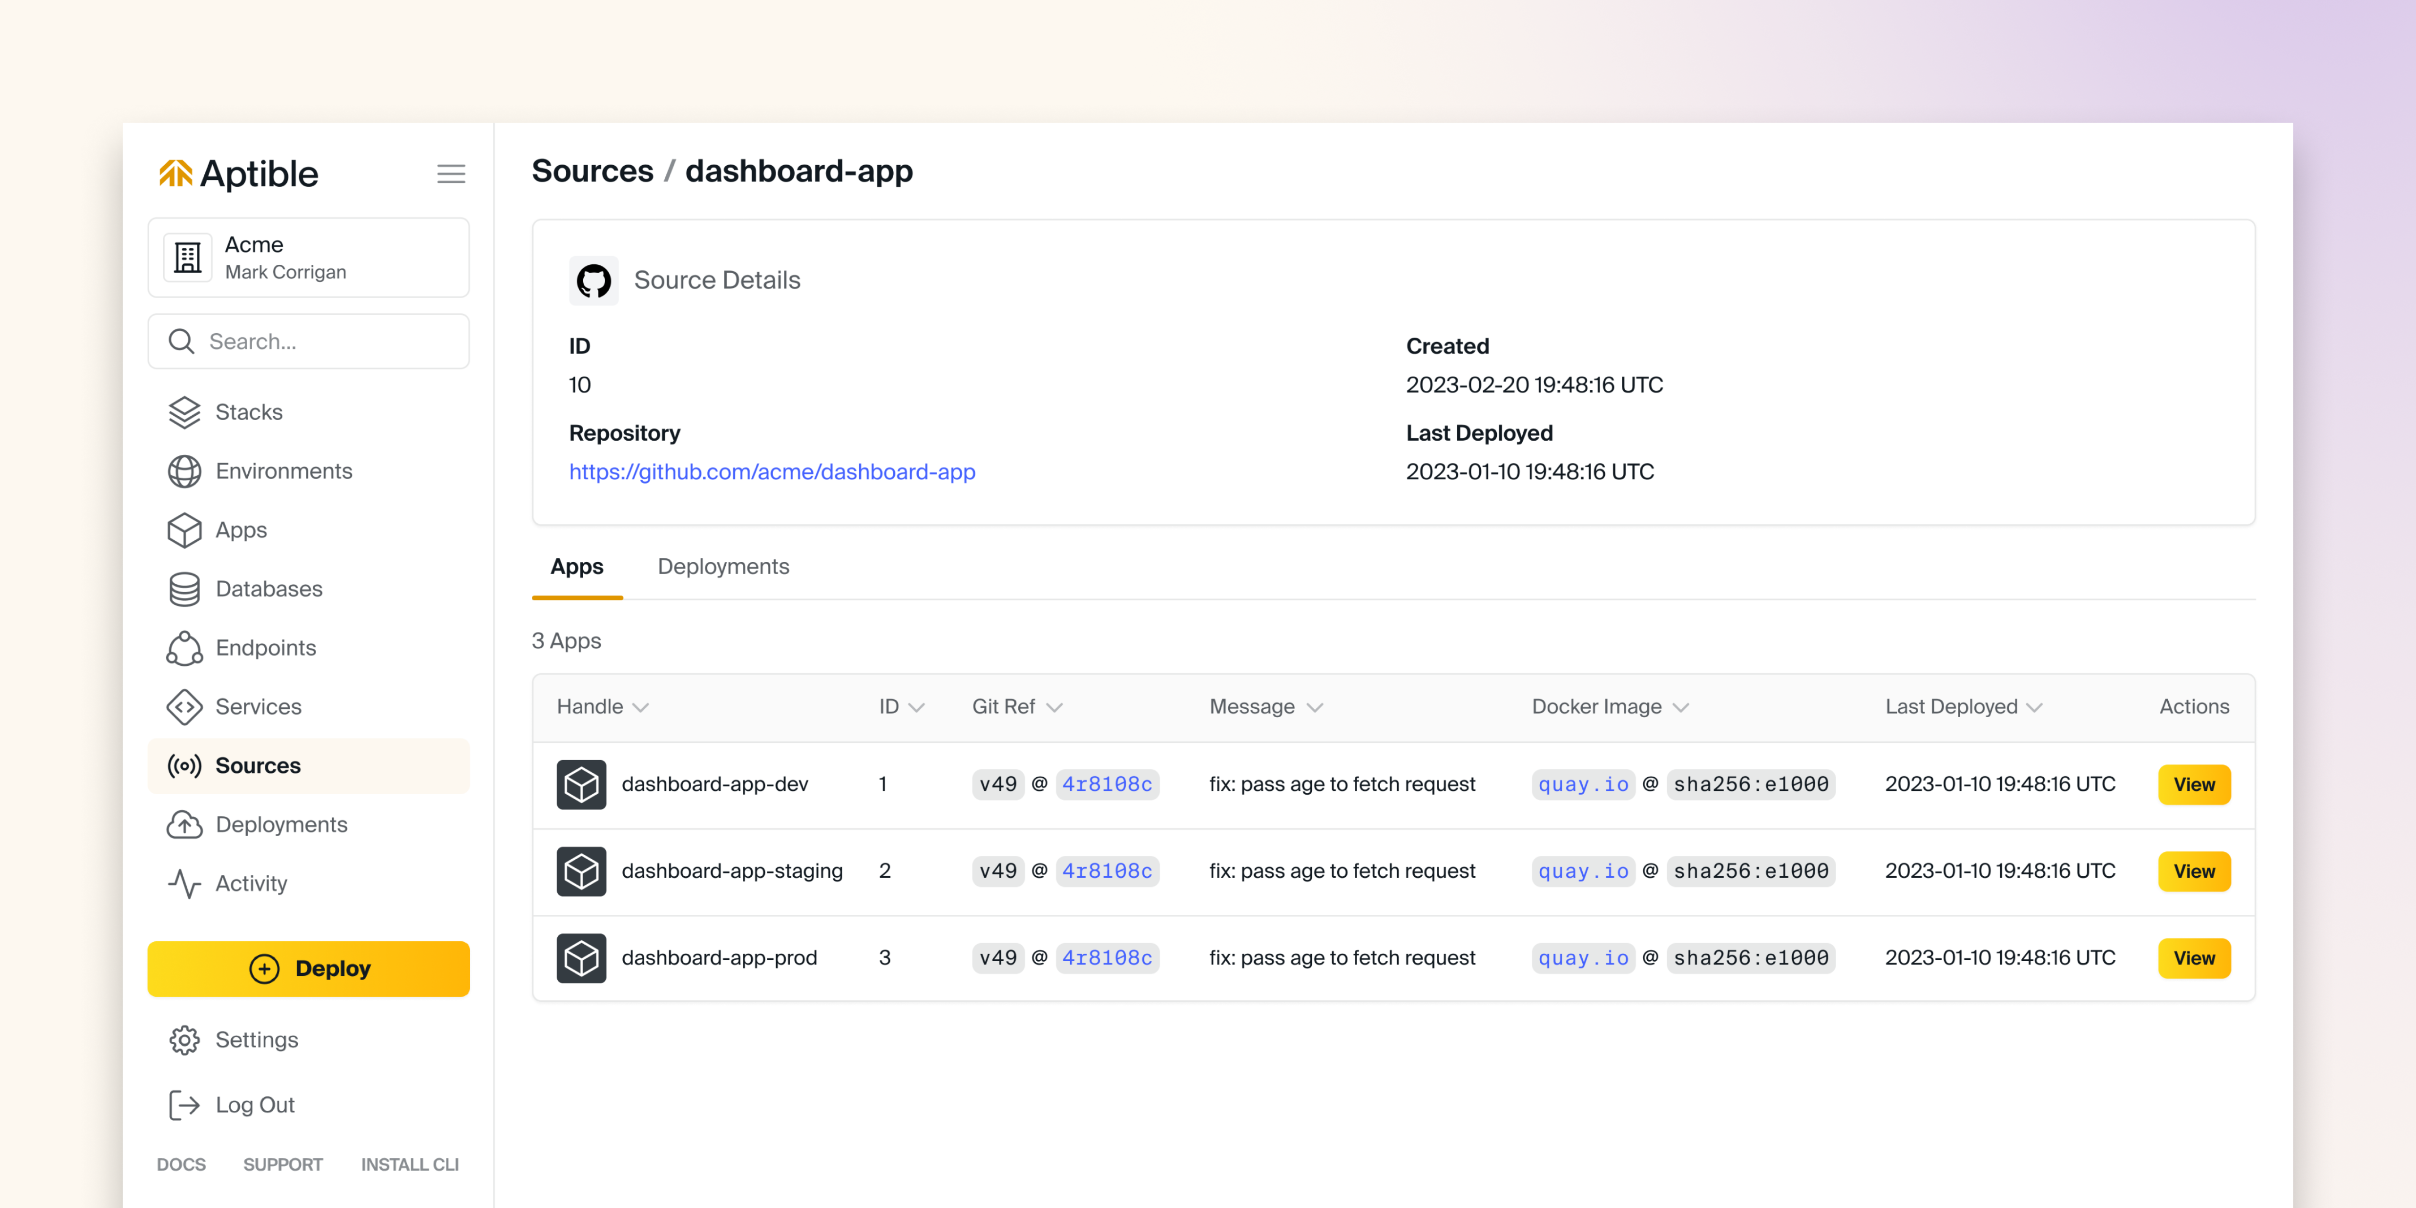2416x1208 pixels.
Task: Open Stacks via its layers icon
Action: [184, 412]
